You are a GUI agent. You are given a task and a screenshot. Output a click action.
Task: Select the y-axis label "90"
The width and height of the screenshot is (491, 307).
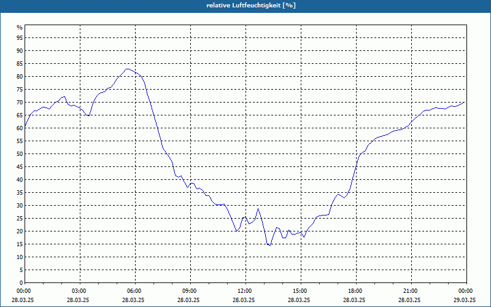click(20, 51)
